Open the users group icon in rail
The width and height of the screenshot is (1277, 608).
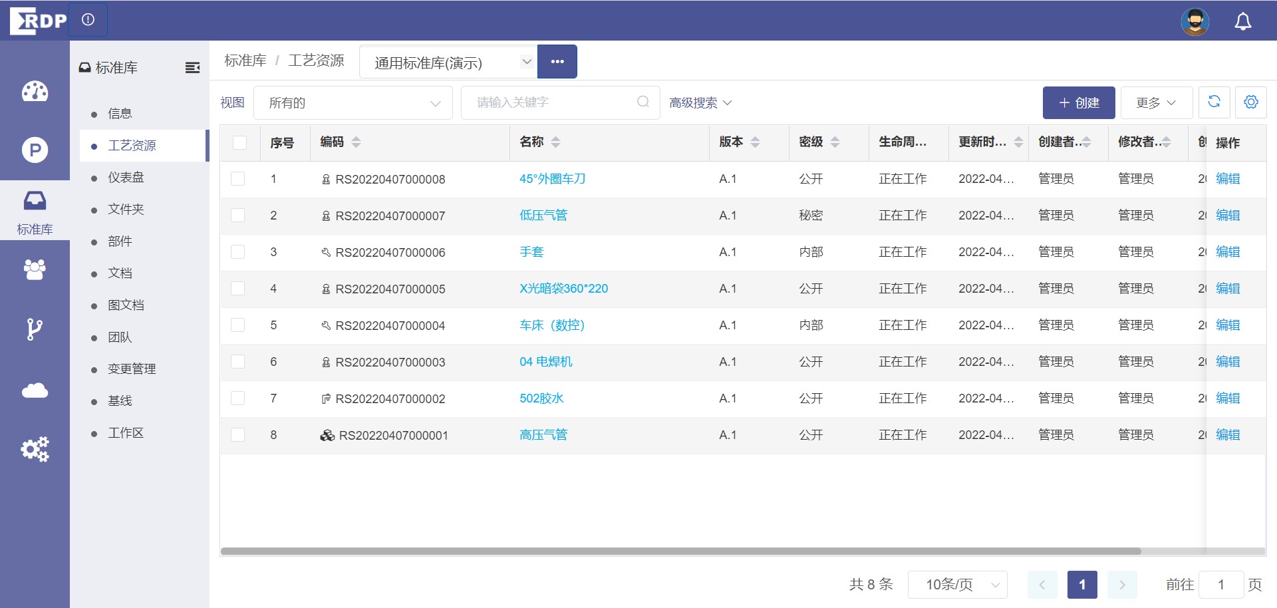click(35, 269)
